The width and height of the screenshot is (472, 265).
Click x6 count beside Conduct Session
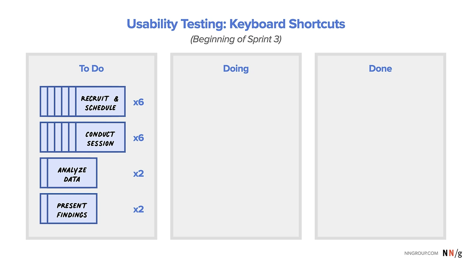[138, 138]
